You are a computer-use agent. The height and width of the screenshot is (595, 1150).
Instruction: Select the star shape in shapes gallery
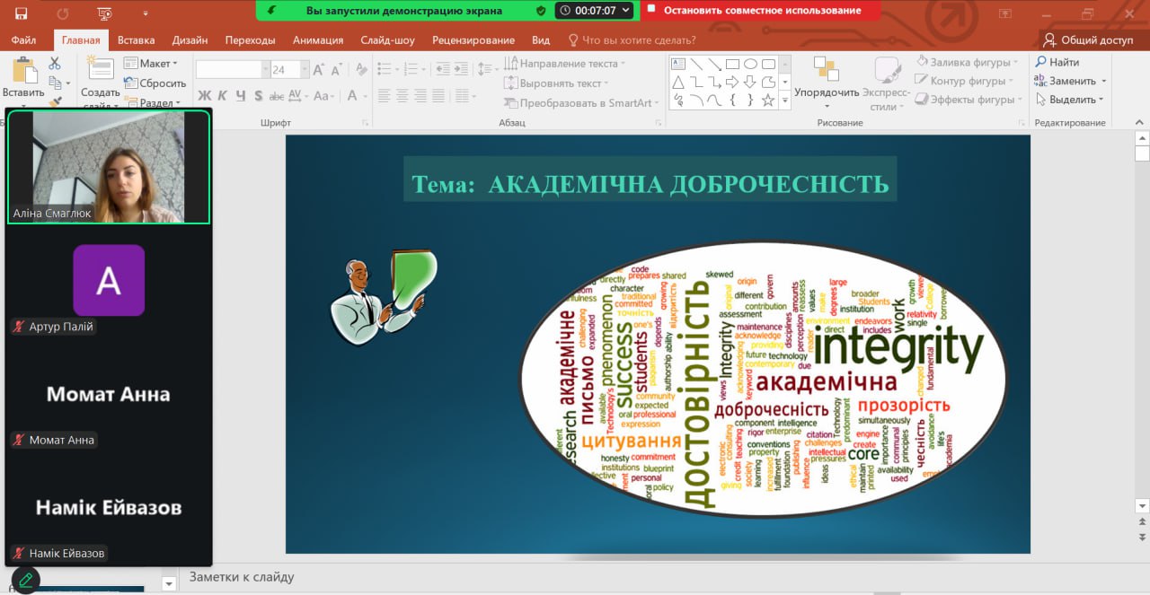(768, 101)
